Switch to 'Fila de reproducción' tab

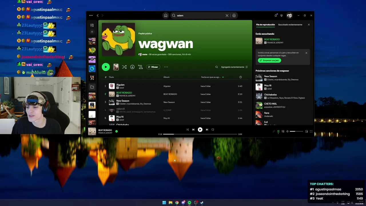pos(265,25)
